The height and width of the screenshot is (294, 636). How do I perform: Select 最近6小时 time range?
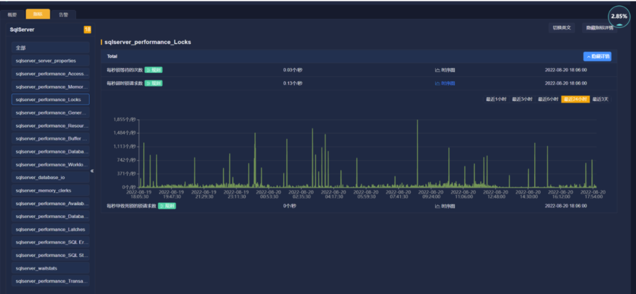[x=548, y=99]
